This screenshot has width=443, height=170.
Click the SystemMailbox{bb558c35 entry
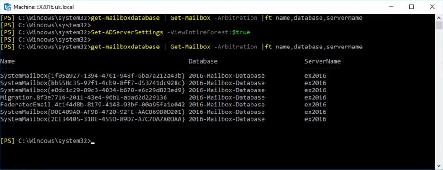point(93,83)
